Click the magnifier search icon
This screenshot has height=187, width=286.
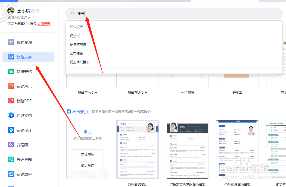tap(73, 13)
